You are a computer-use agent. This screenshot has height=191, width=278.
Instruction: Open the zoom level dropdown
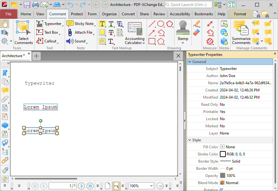(x=151, y=186)
